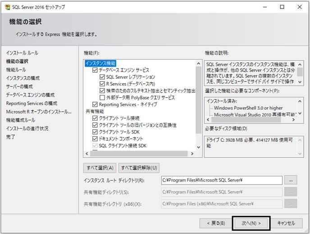Open サーバーの構成 step in sidebar
Image resolution: width=310 pixels, height=234 pixels.
[19, 87]
